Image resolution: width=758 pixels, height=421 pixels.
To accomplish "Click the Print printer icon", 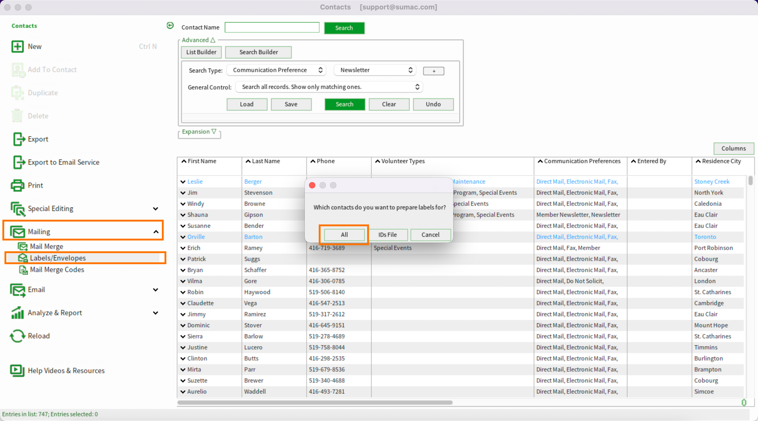I will coord(17,185).
